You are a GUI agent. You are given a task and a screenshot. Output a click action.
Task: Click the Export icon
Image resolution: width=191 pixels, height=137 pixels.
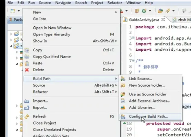pyautogui.click(x=27, y=108)
